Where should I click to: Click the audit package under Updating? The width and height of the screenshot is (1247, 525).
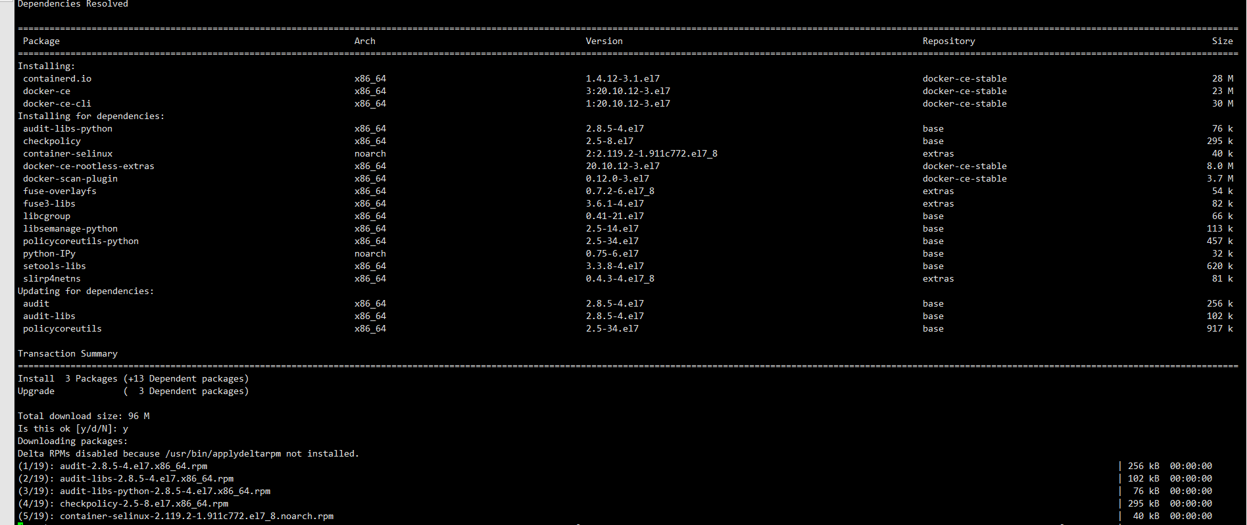36,303
